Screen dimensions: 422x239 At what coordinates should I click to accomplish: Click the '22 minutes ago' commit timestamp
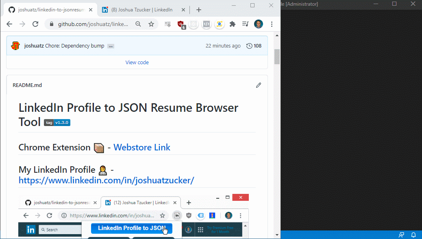[223, 46]
